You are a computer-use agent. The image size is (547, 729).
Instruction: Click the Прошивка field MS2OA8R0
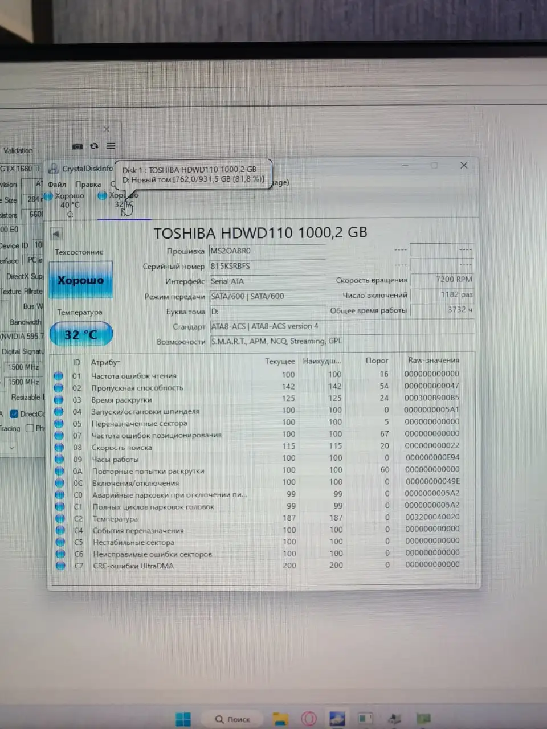point(267,251)
